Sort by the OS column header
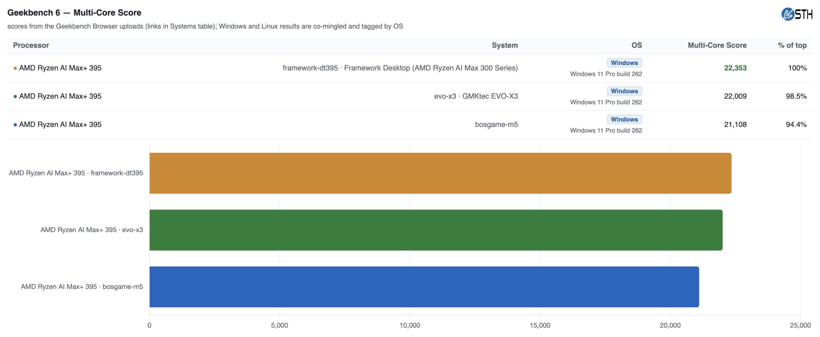The image size is (820, 337). pyautogui.click(x=637, y=45)
